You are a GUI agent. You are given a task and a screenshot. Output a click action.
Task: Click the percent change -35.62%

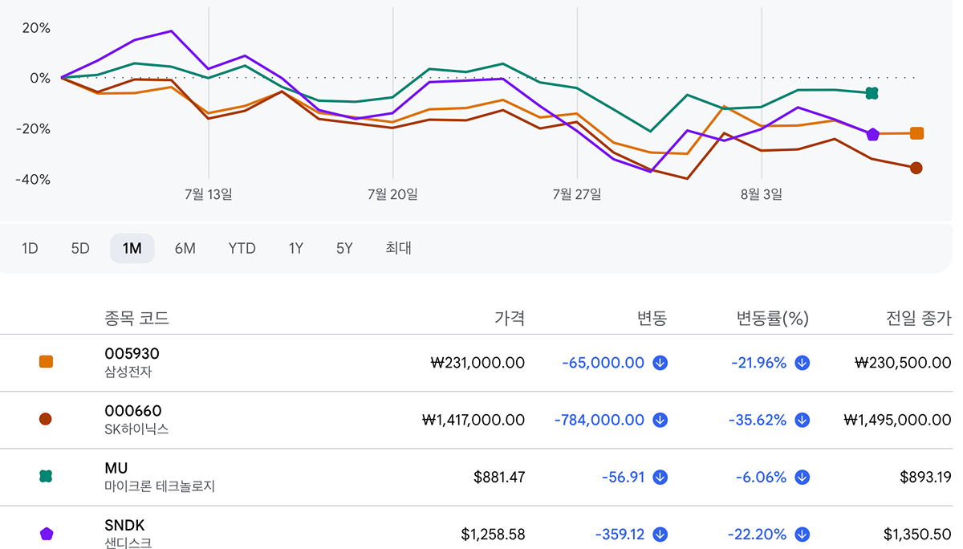(758, 420)
